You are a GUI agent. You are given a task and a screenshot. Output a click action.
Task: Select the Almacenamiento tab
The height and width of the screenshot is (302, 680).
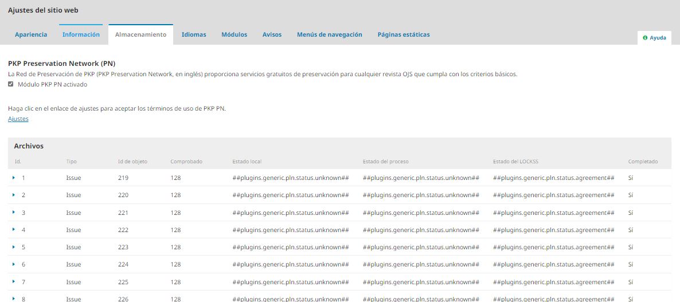pos(140,34)
